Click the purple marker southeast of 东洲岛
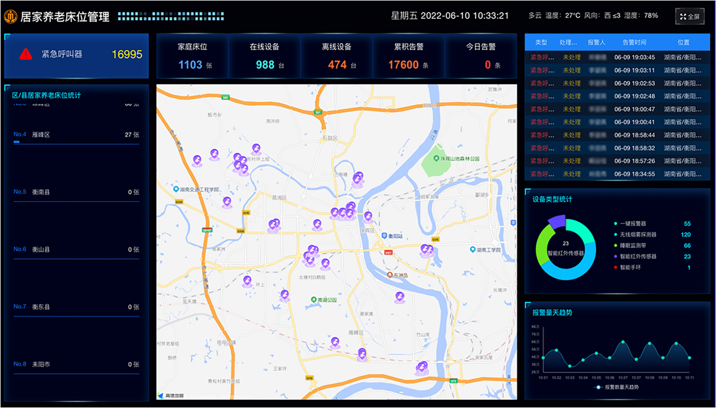 point(399,297)
